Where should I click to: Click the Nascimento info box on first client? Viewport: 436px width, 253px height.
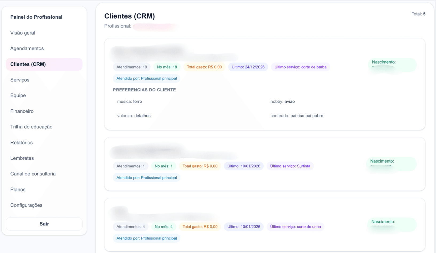tap(392, 65)
